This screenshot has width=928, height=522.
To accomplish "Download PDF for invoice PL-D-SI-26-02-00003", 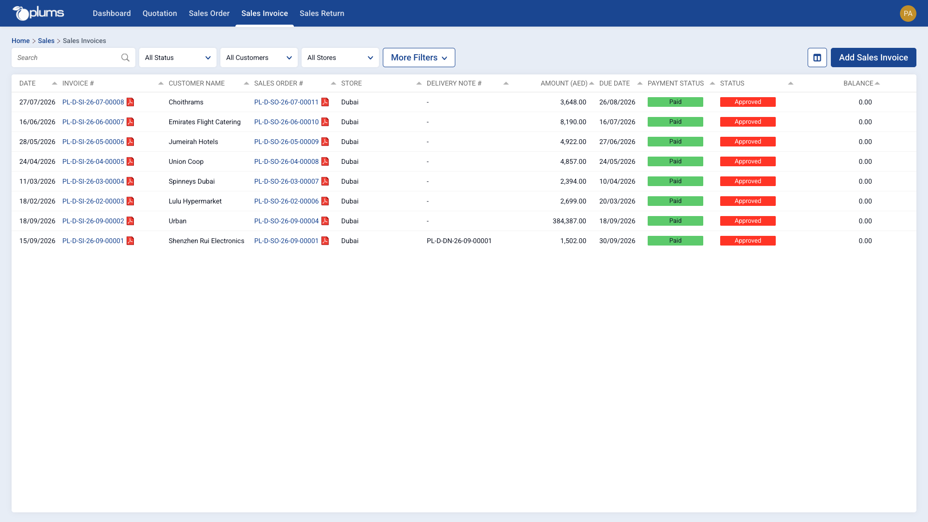I will coord(130,201).
